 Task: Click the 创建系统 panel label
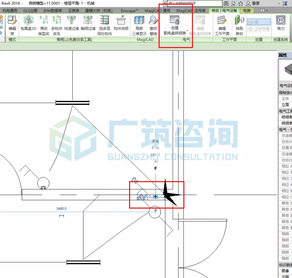pos(281,39)
